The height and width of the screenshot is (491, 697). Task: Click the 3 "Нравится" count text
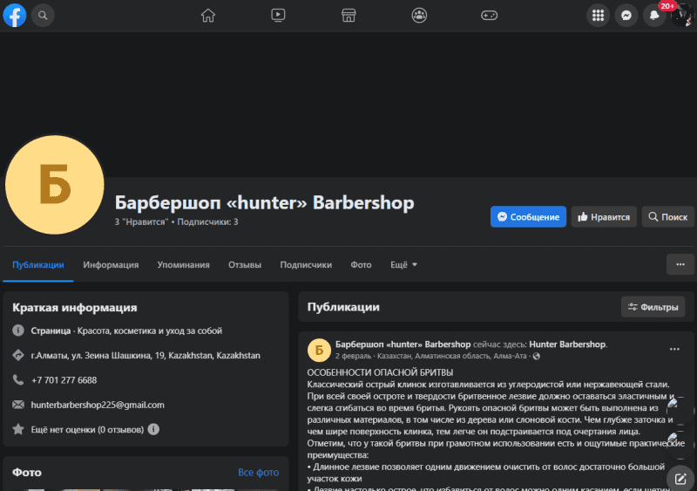point(141,222)
